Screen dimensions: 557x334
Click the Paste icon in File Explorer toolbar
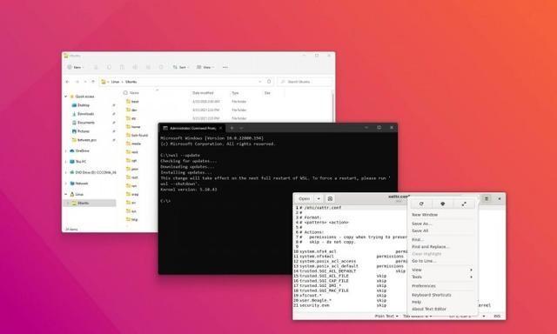(122, 67)
